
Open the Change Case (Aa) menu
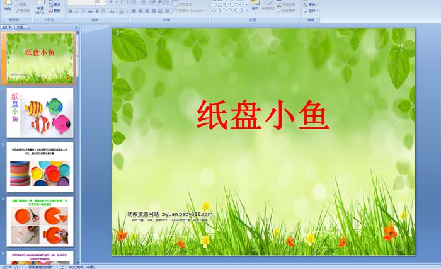click(x=112, y=11)
